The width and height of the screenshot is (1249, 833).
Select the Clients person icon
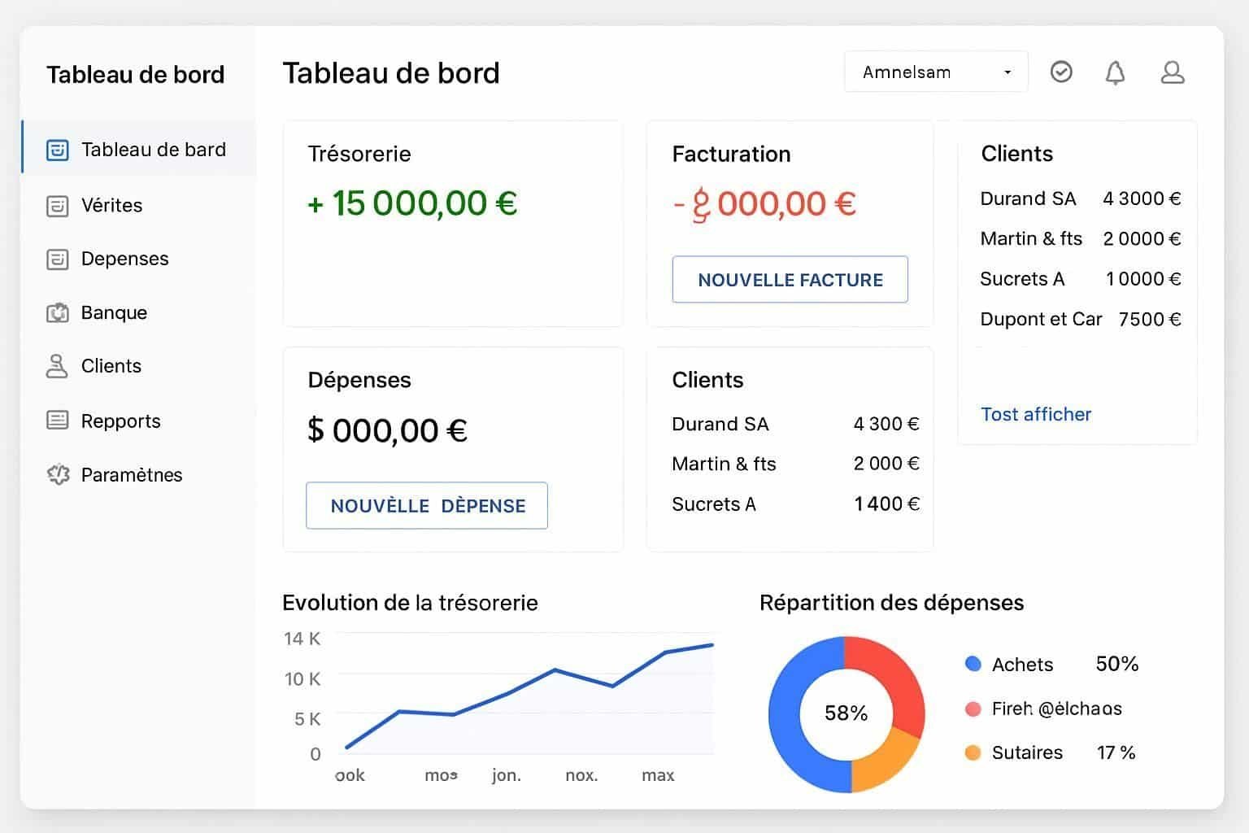tap(57, 366)
